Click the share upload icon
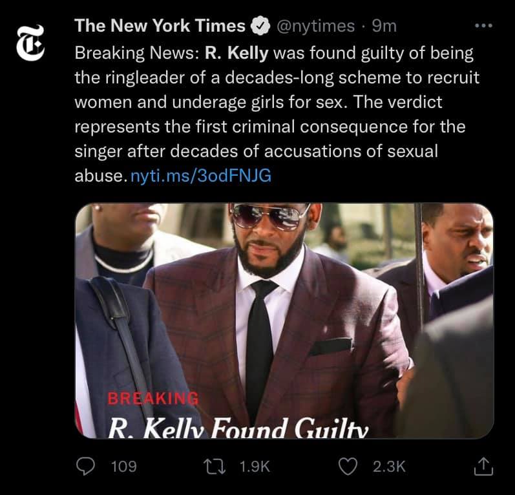 pyautogui.click(x=484, y=465)
